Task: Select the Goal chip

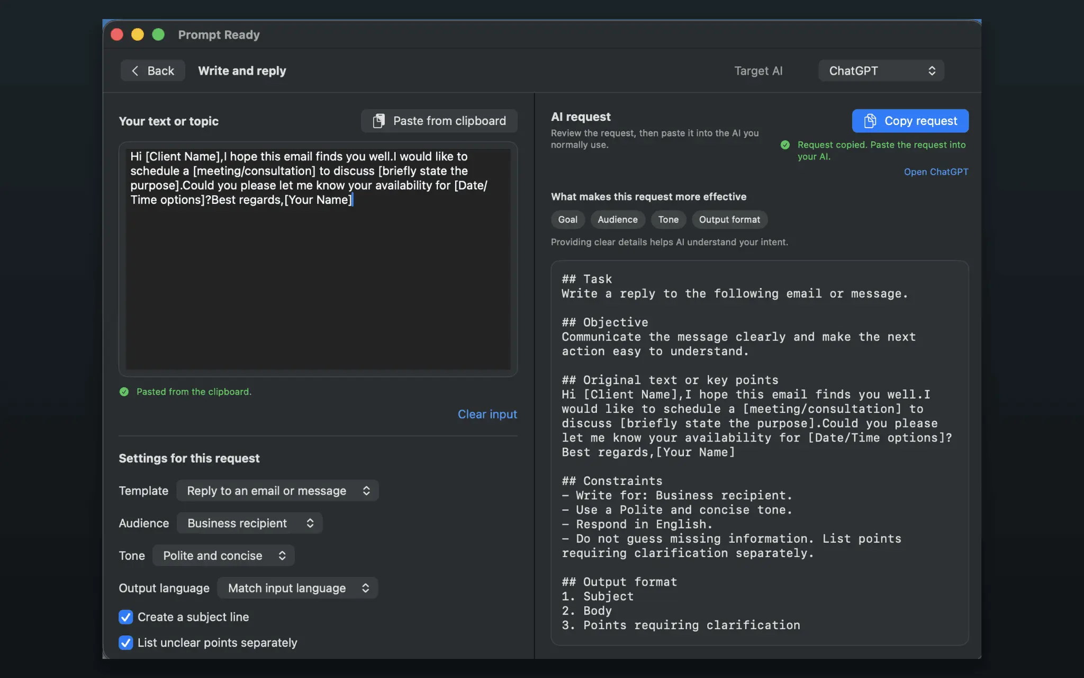Action: [x=567, y=219]
